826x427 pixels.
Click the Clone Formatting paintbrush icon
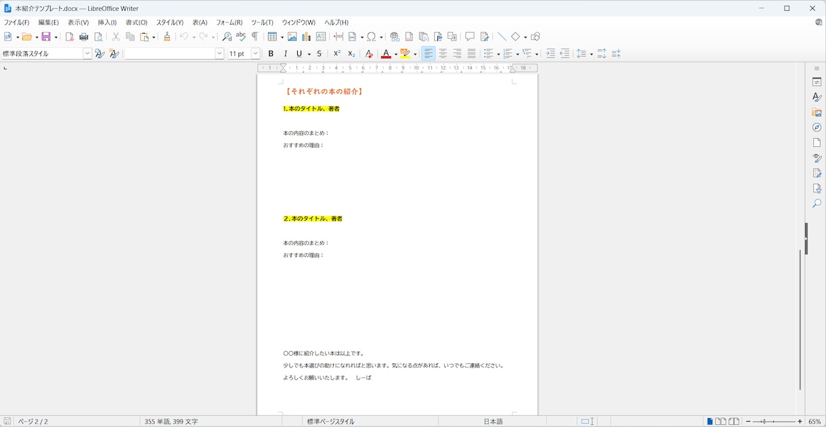167,37
